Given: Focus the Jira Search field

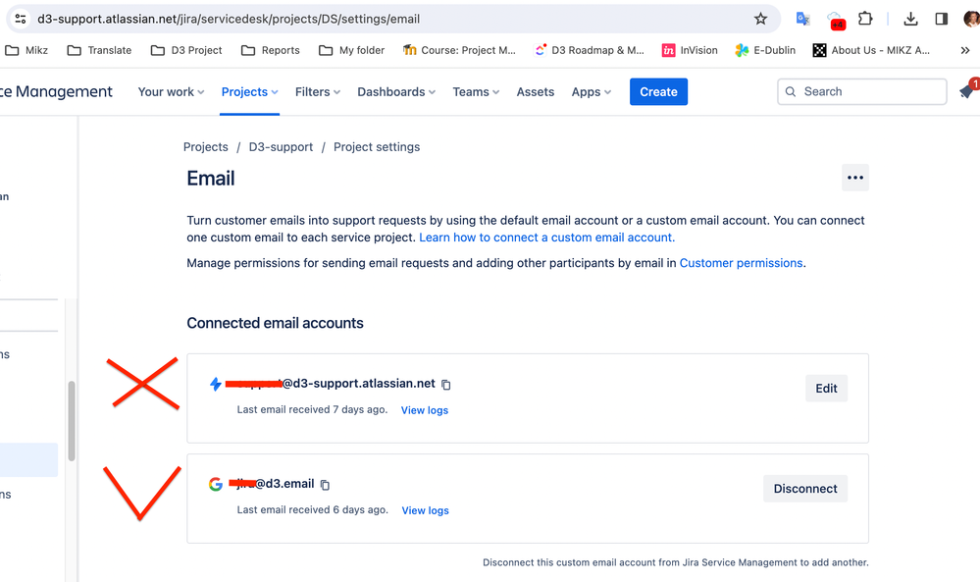Looking at the screenshot, I should pyautogui.click(x=862, y=91).
